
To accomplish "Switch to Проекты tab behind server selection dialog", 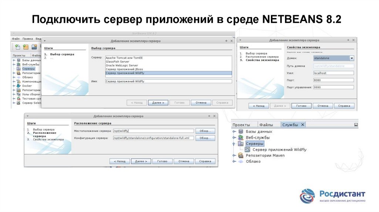I will [x=19, y=55].
